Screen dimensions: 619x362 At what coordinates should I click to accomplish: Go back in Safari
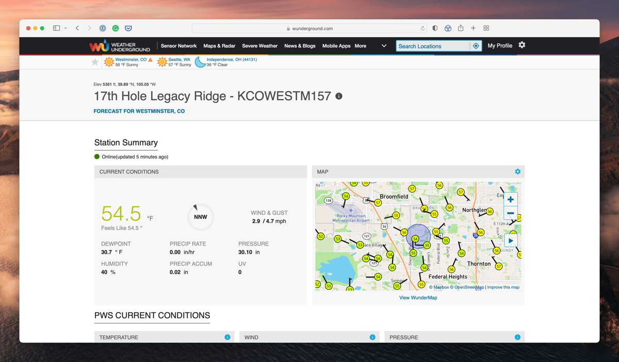[77, 28]
